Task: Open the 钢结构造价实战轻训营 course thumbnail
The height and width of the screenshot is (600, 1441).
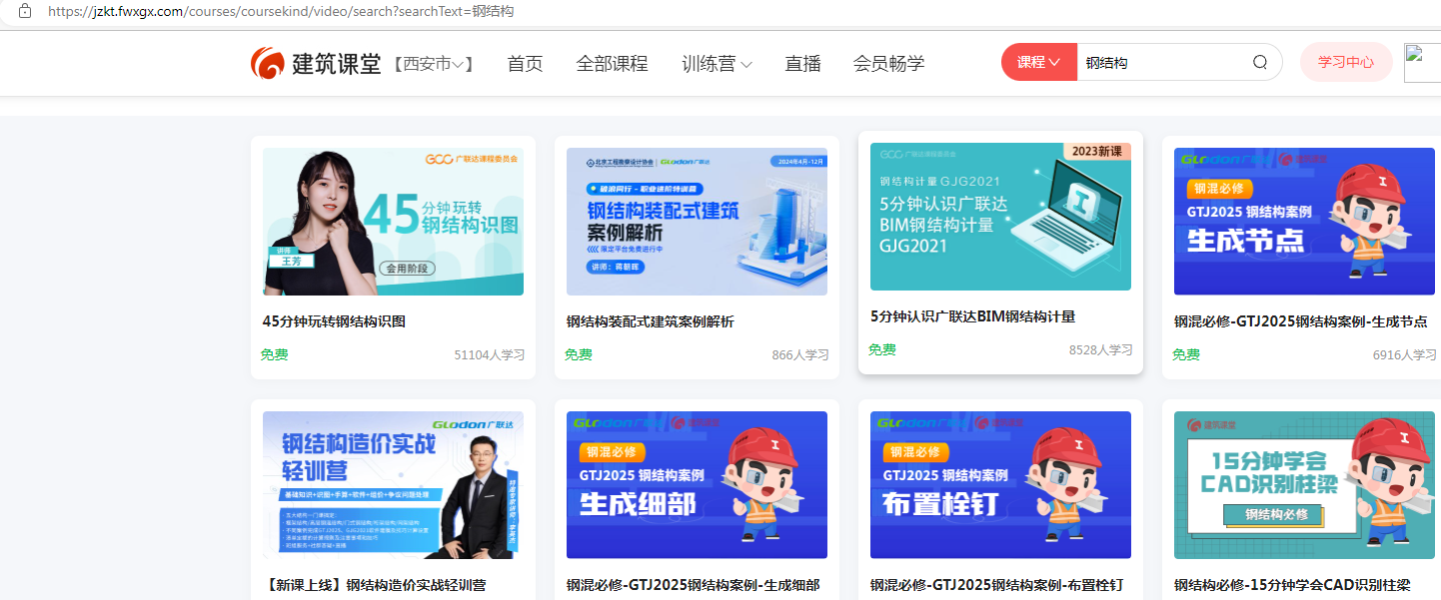Action: [393, 485]
